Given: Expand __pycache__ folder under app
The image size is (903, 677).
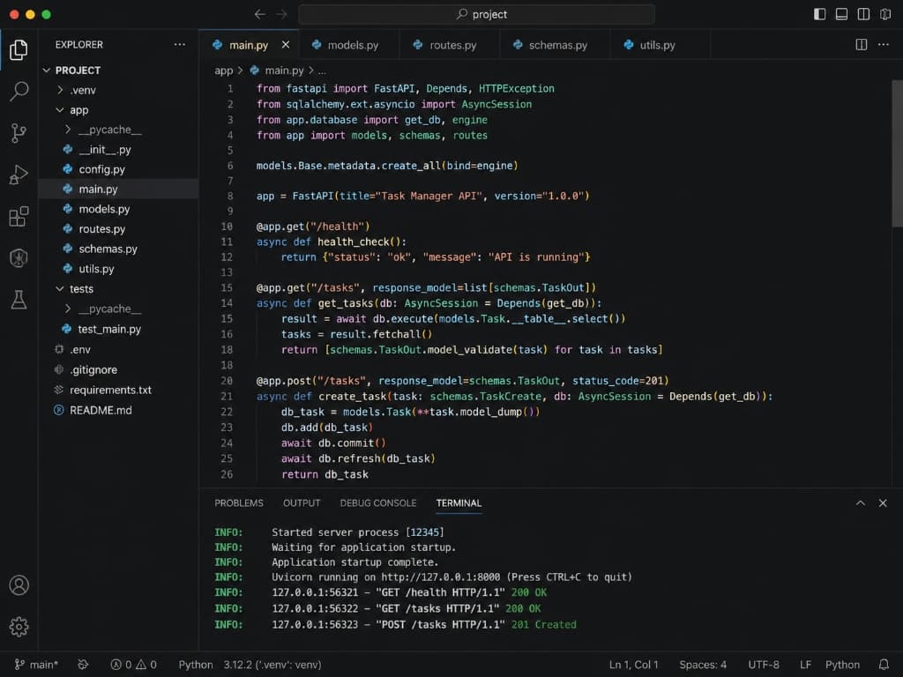Looking at the screenshot, I should click(68, 130).
